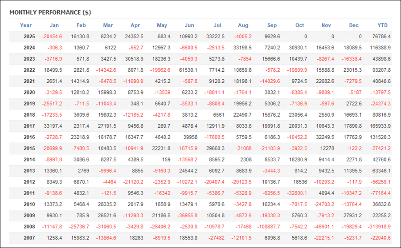The width and height of the screenshot is (401, 248).
Task: Select the YTD column header
Action: 382,25
